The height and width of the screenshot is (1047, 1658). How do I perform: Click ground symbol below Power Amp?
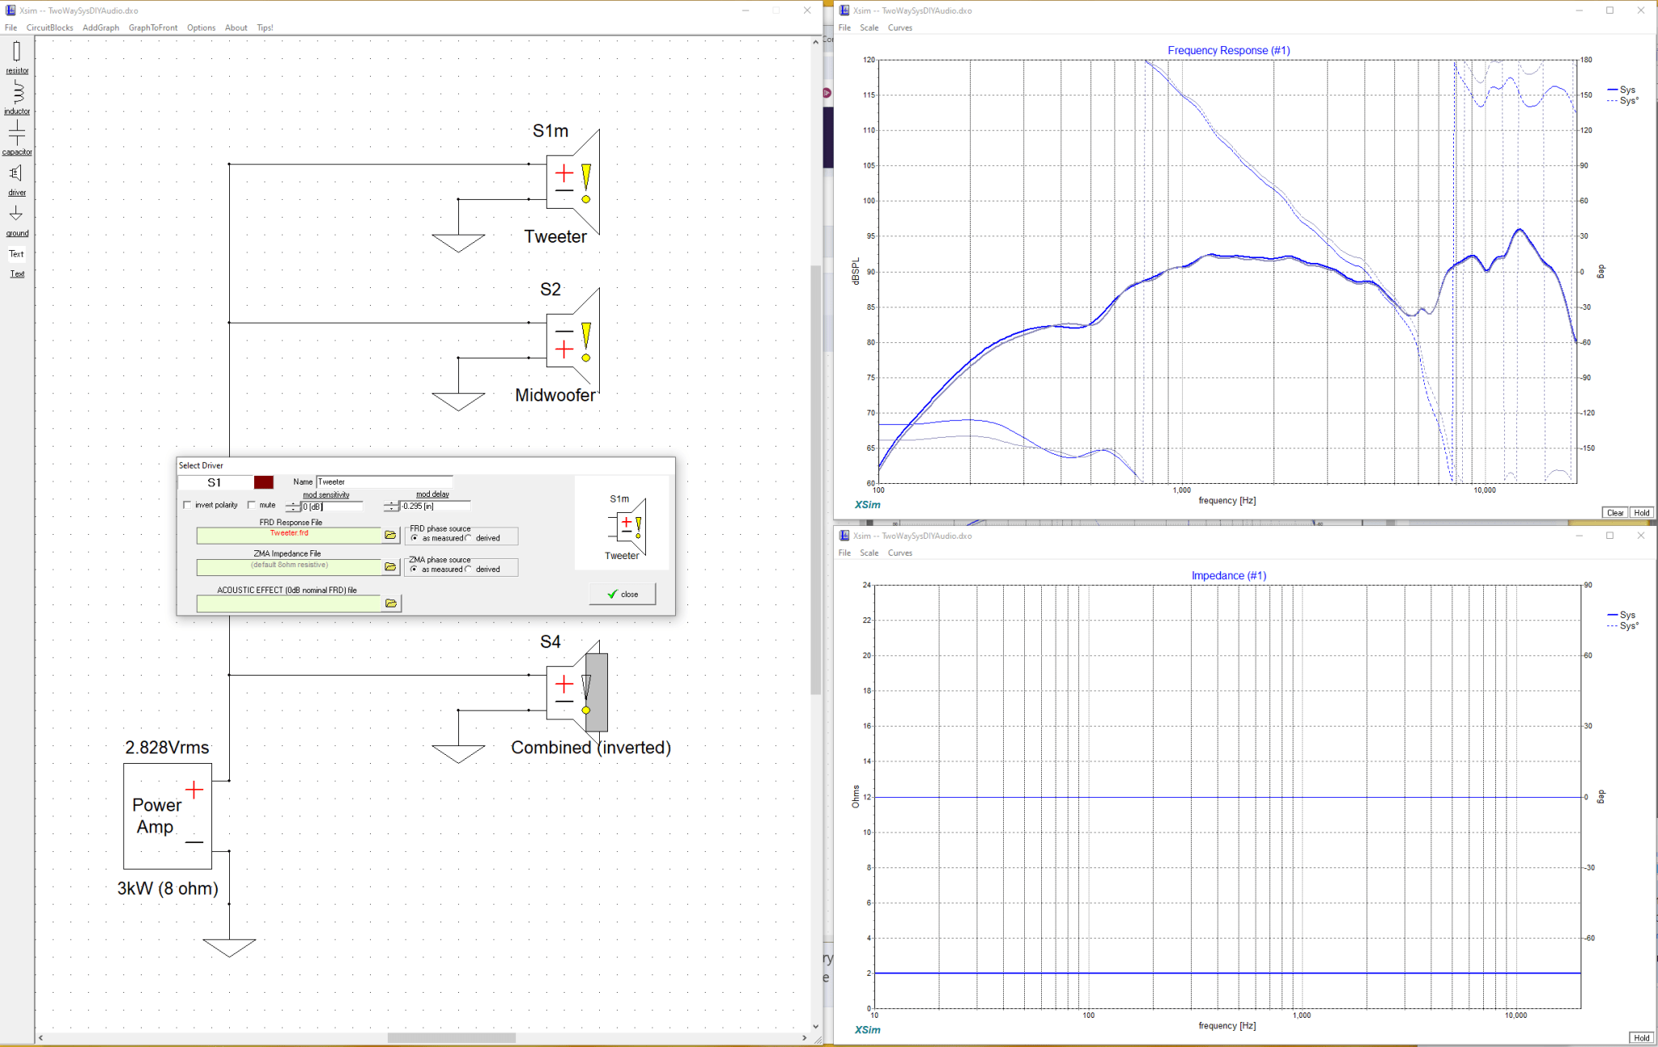(x=229, y=947)
